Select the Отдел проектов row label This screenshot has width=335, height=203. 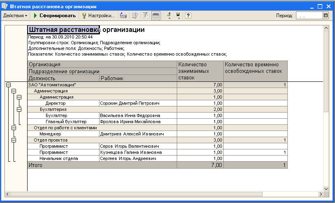(x=51, y=140)
